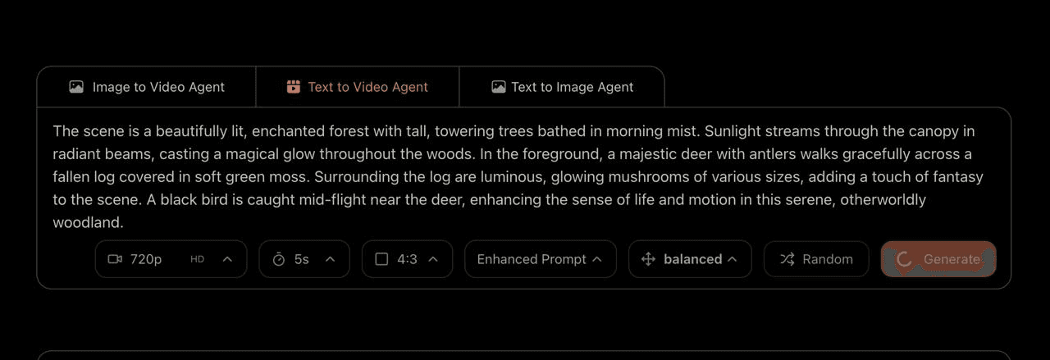Open the 5s duration dropdown chevron
The height and width of the screenshot is (360, 1050).
331,259
